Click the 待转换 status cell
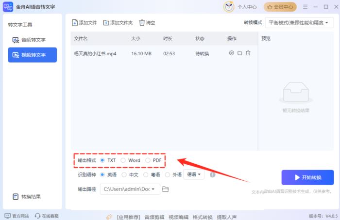The image size is (340, 220). pos(202,53)
